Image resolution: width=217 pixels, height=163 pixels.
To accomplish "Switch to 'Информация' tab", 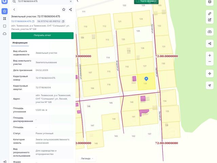I will point(20,43).
